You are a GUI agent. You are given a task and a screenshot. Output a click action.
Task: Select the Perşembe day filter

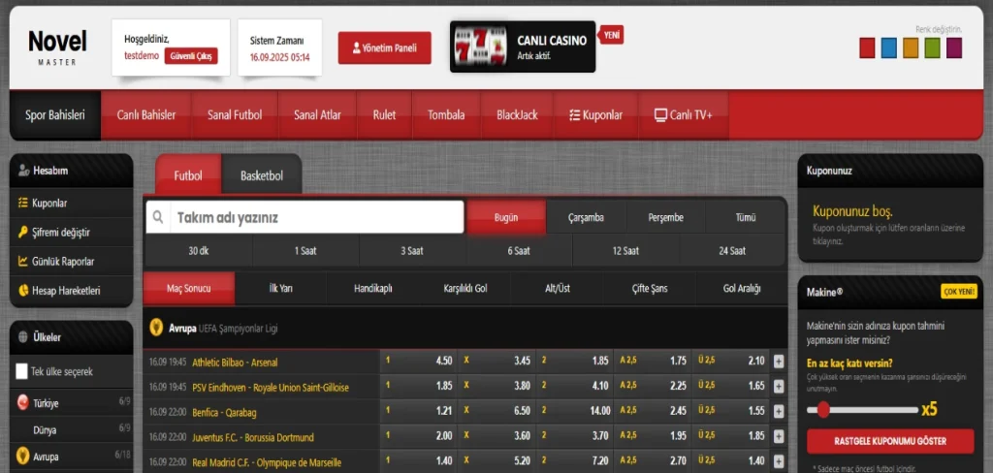click(665, 217)
